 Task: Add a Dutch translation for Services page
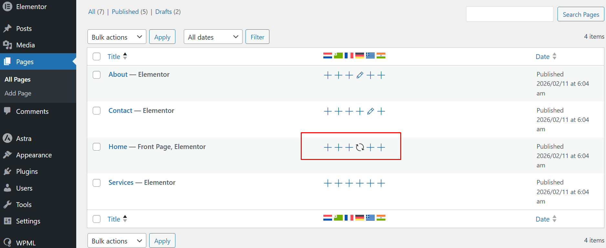[x=328, y=184]
